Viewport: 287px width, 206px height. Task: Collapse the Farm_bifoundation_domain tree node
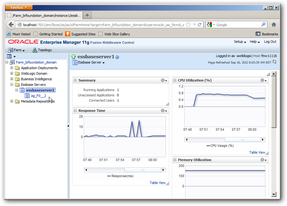7,62
